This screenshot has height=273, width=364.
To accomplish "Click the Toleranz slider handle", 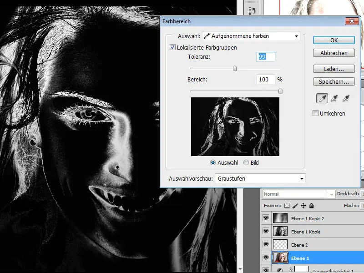I will coord(235,69).
